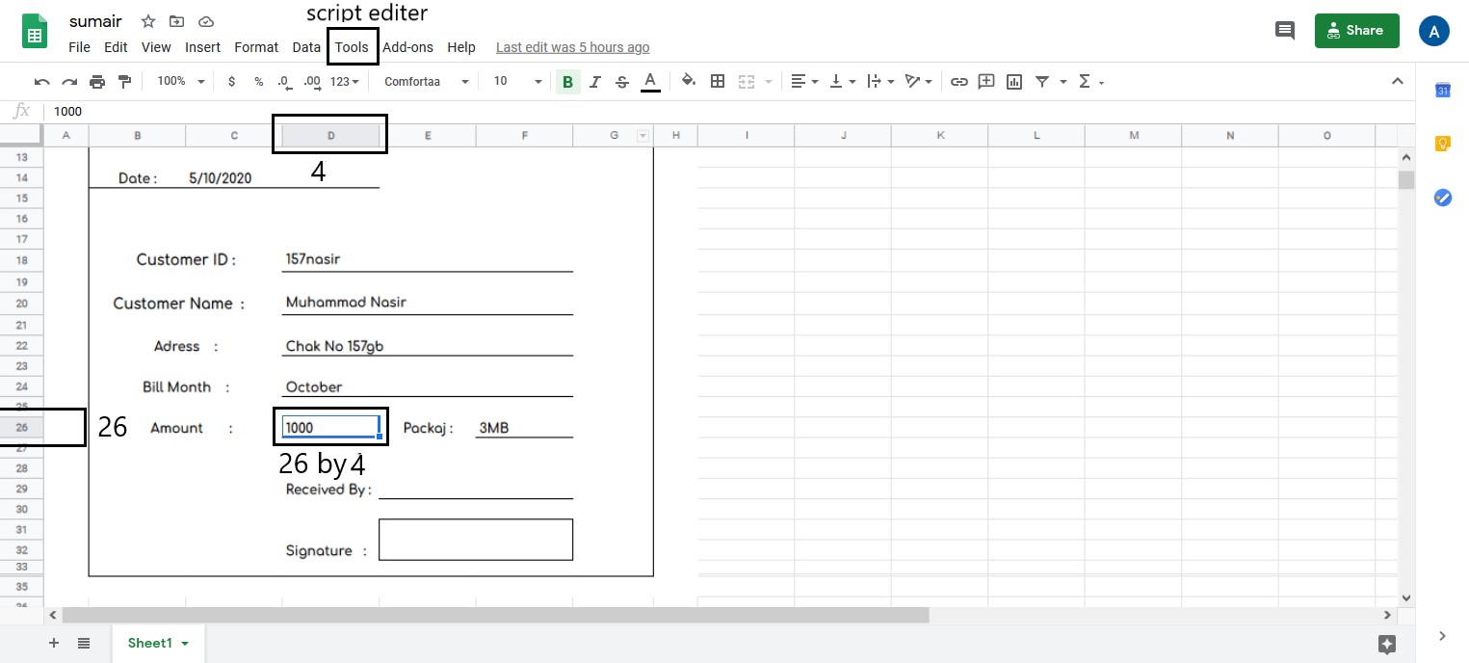Click the print icon
1469x663 pixels.
(x=96, y=82)
